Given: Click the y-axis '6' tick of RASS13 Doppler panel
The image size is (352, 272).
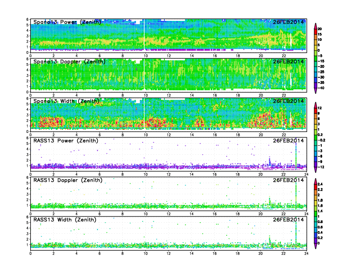Looking at the screenshot, I should [28, 177].
